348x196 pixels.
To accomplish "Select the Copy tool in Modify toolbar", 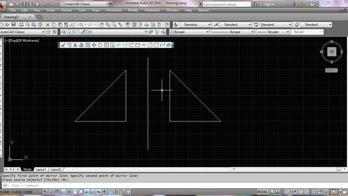I will point(69,45).
